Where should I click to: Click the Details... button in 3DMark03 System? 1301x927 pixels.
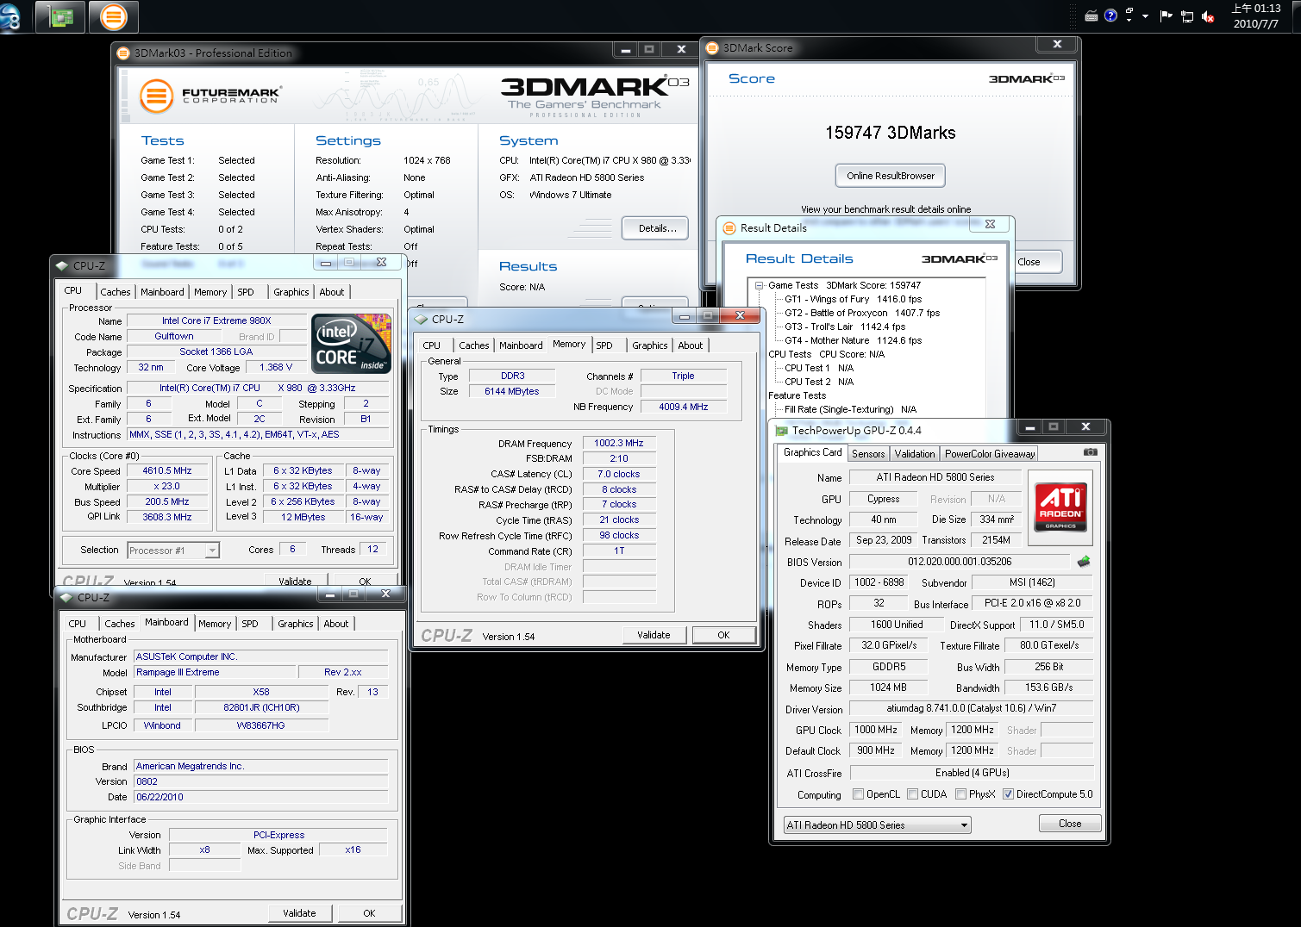point(655,228)
